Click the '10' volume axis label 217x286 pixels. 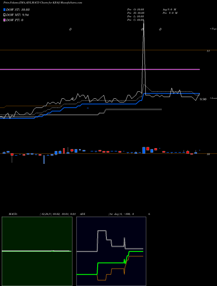pos(208,154)
